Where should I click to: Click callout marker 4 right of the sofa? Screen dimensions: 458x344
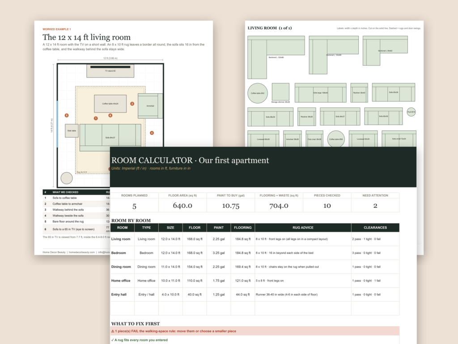(x=152, y=133)
